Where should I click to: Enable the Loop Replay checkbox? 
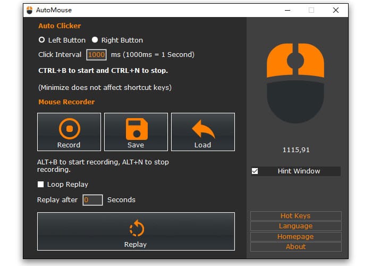[x=41, y=185]
